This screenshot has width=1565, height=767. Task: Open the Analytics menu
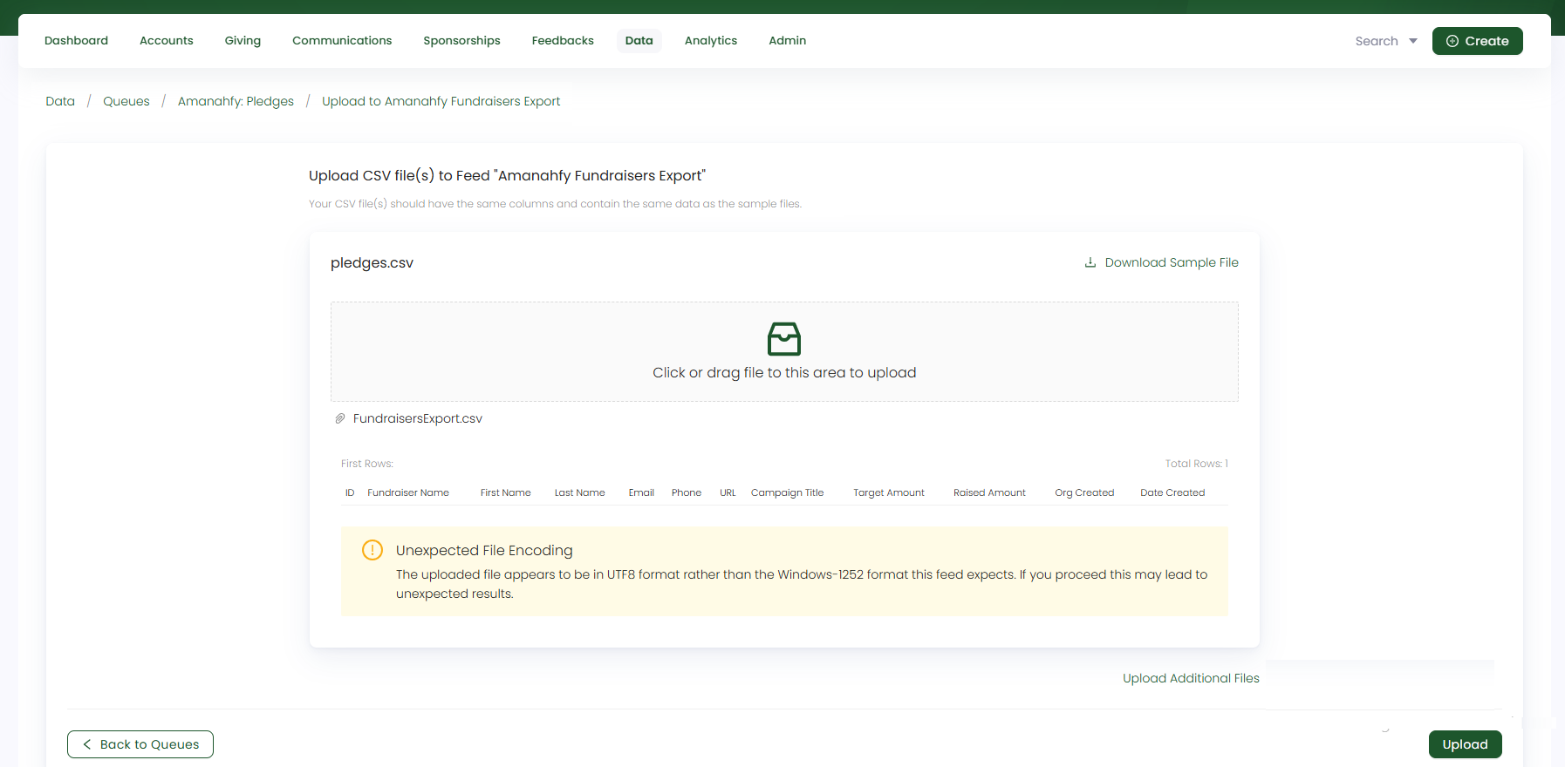tap(711, 41)
